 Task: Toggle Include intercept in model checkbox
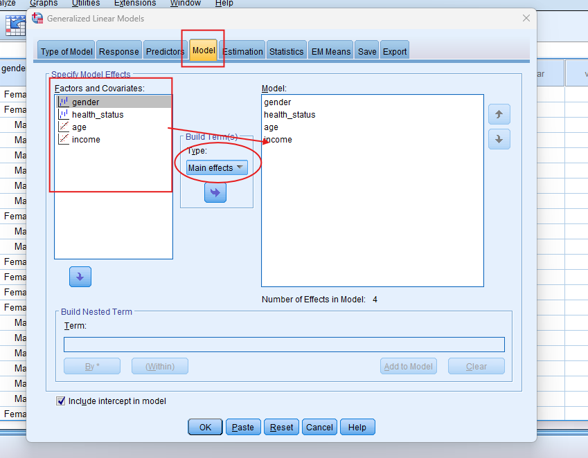coord(62,401)
